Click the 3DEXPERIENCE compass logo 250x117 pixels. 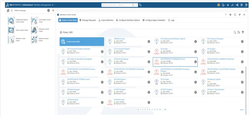click(7, 5)
